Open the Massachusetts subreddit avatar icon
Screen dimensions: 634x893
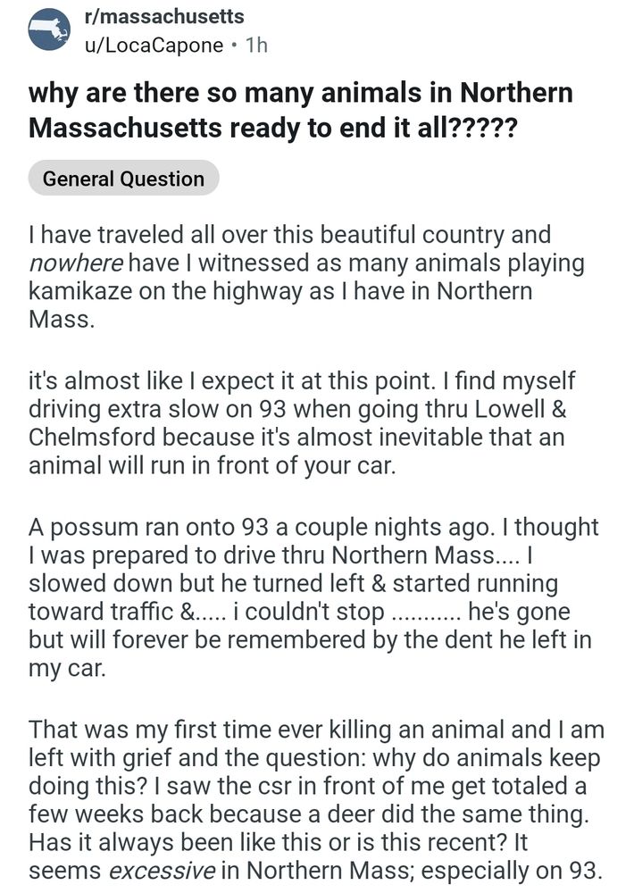[x=49, y=29]
